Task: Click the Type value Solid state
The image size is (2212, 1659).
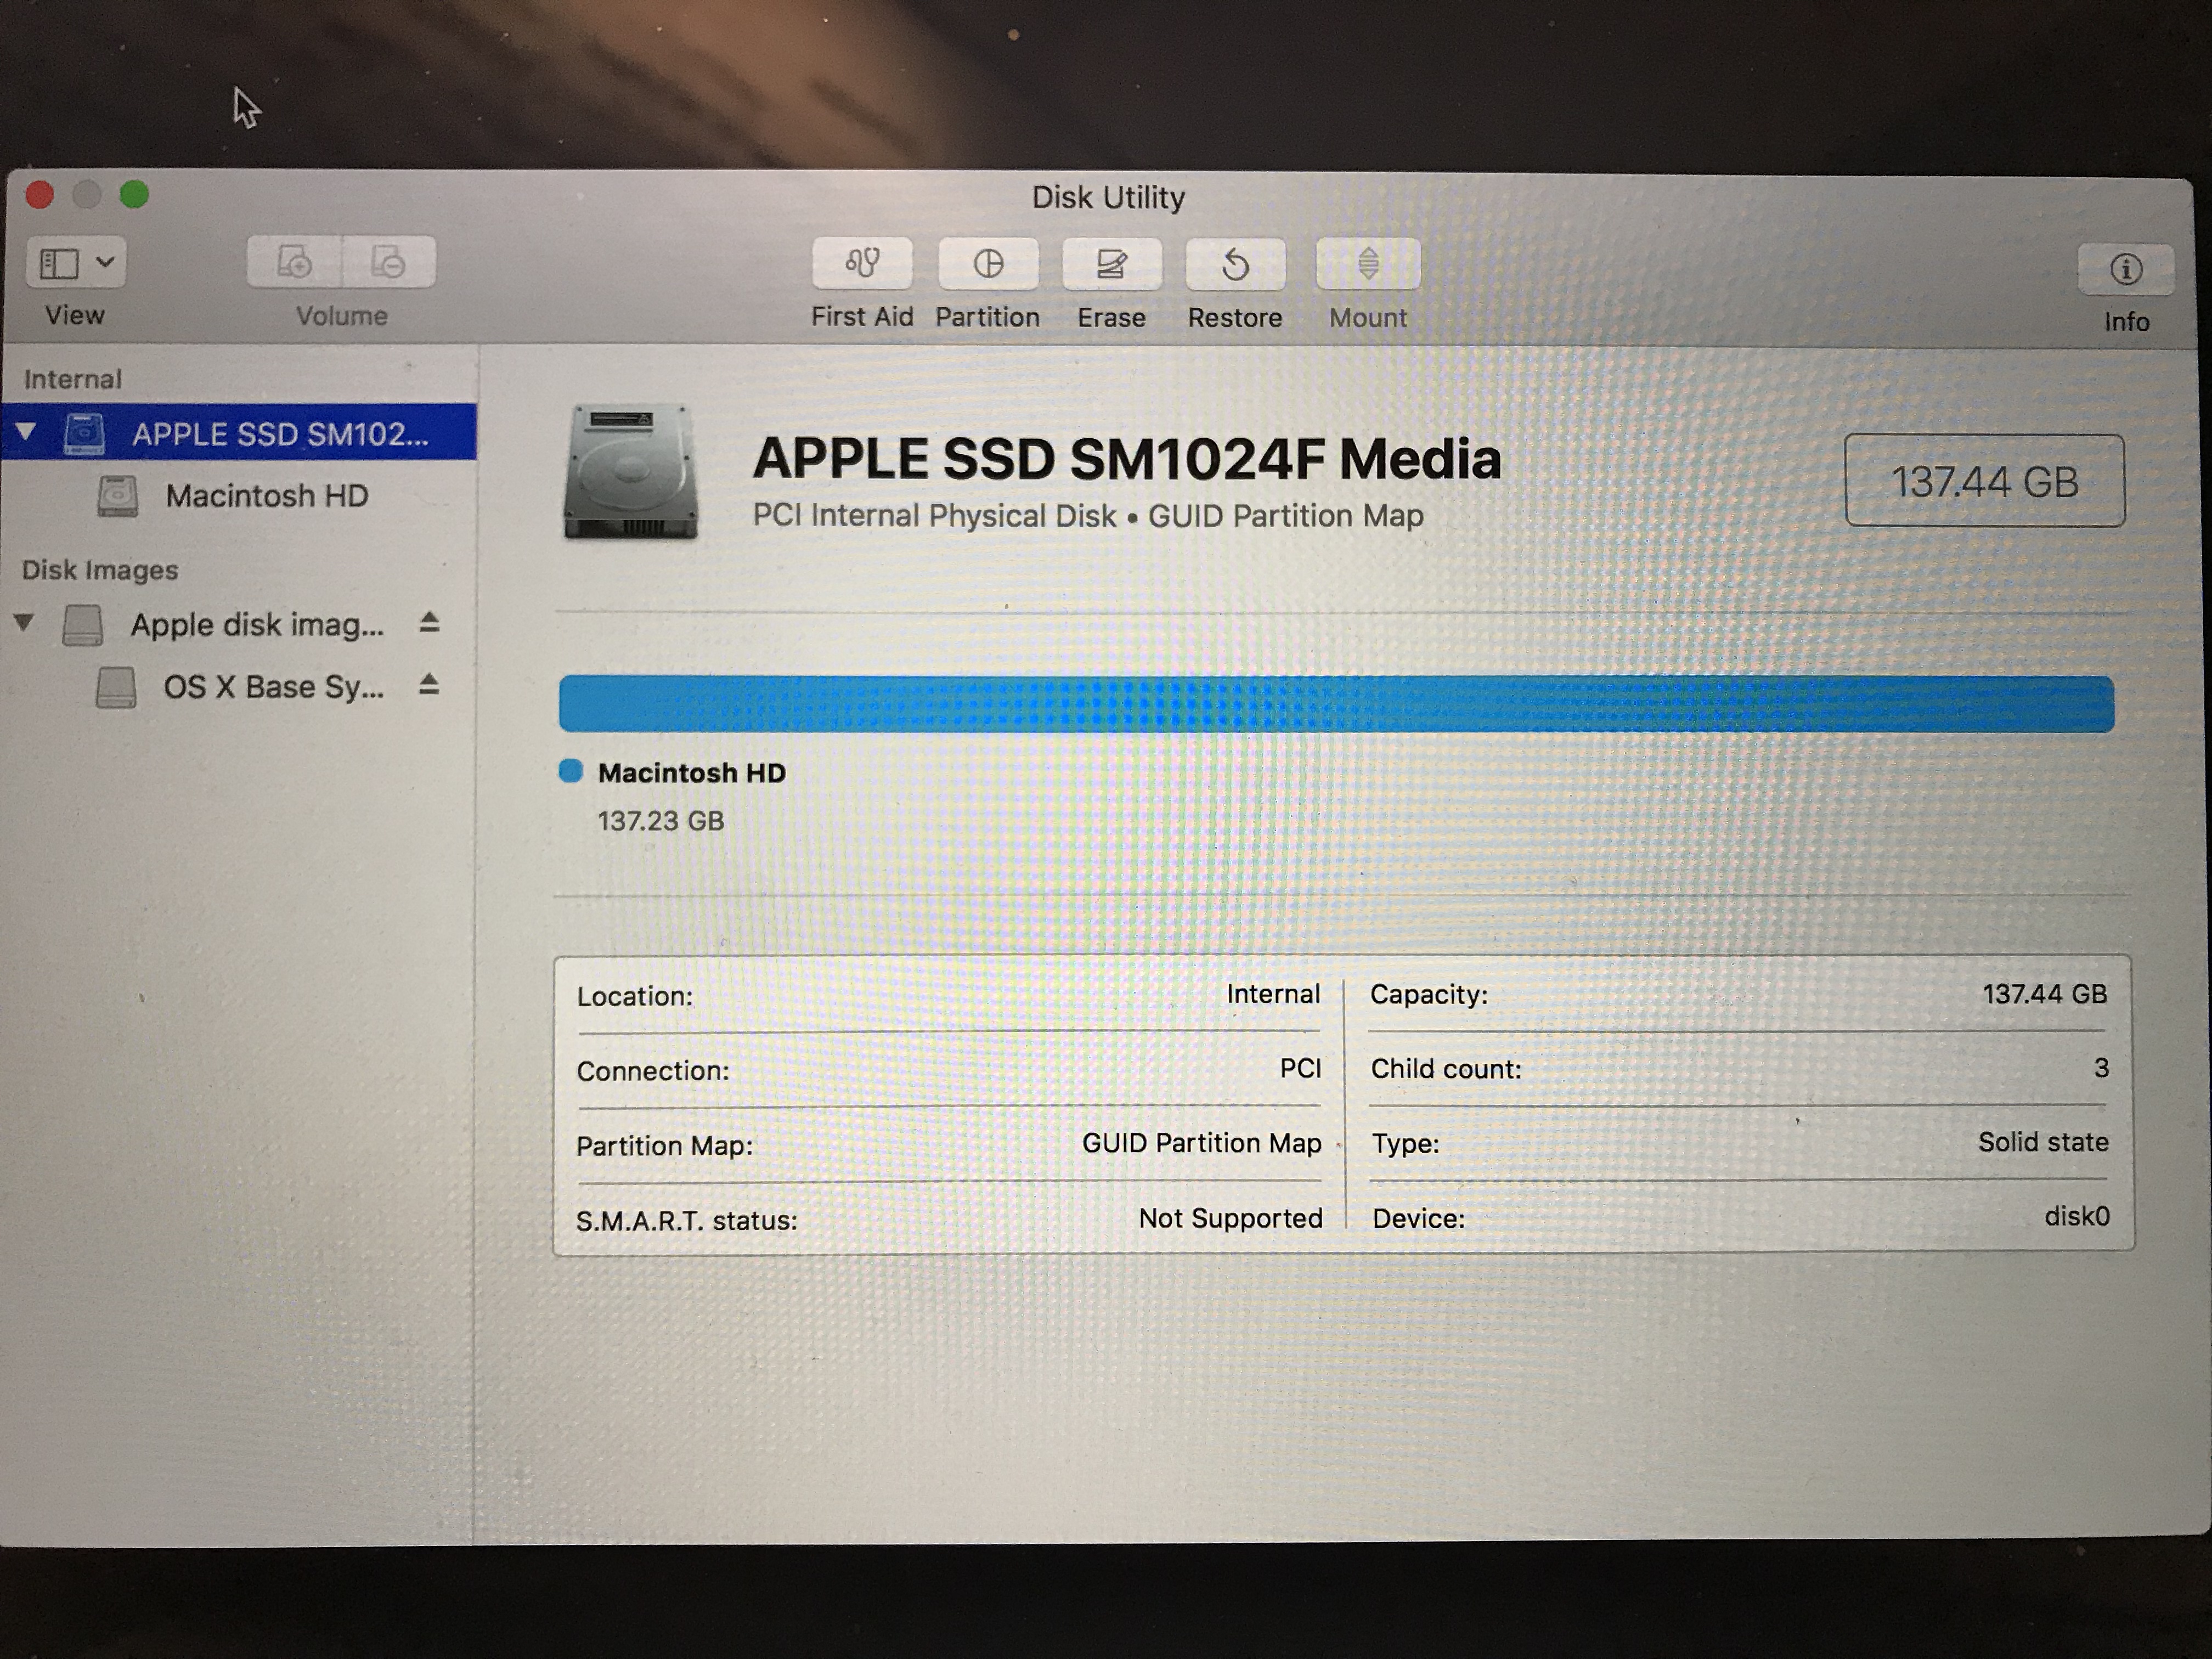Action: (2043, 1141)
